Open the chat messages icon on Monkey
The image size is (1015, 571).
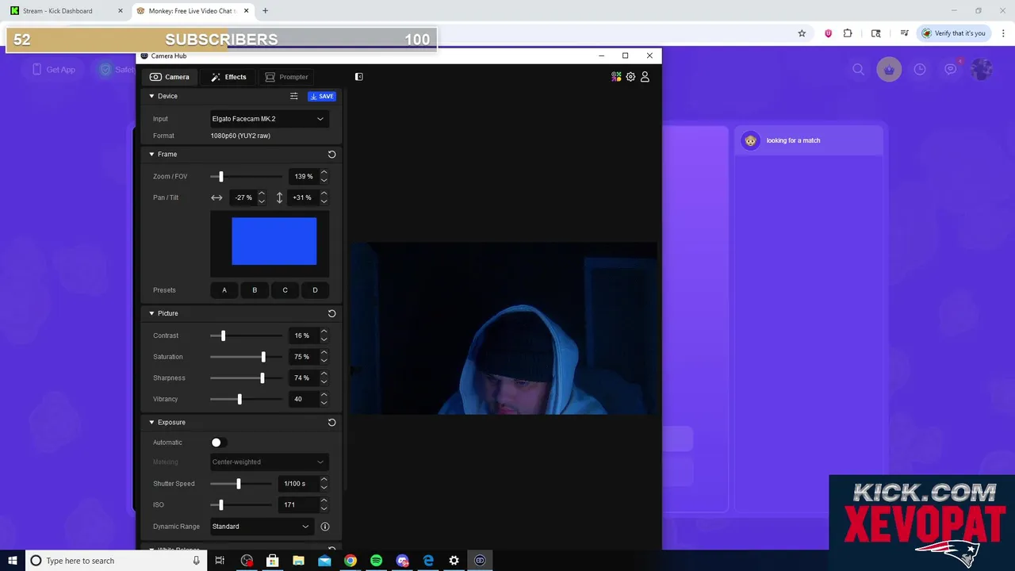tap(950, 70)
